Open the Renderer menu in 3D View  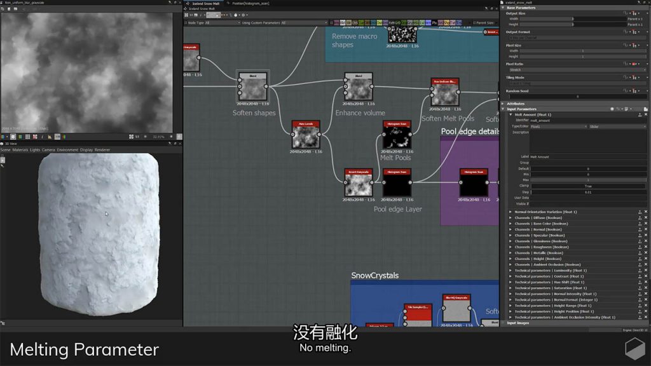pyautogui.click(x=102, y=150)
